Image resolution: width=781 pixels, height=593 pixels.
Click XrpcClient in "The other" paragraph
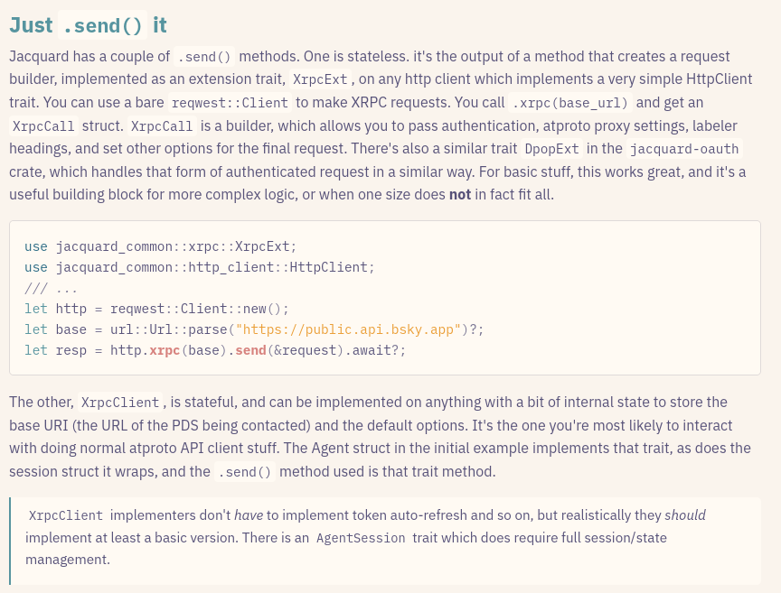pyautogui.click(x=119, y=403)
